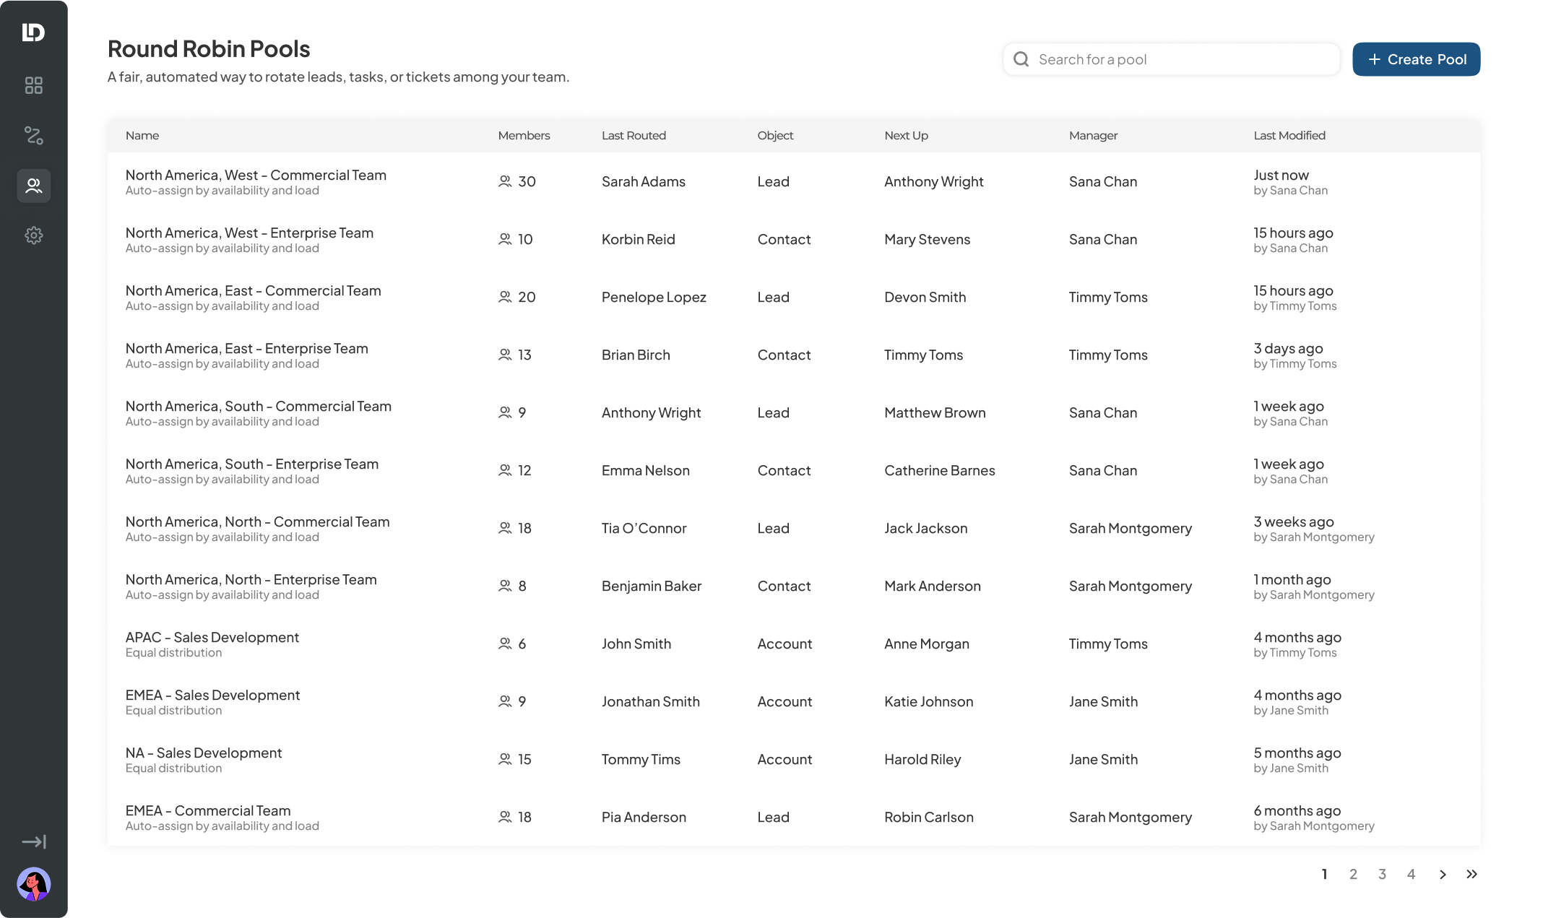1543x918 pixels.
Task: Open settings gear icon in sidebar
Action: [x=33, y=235]
